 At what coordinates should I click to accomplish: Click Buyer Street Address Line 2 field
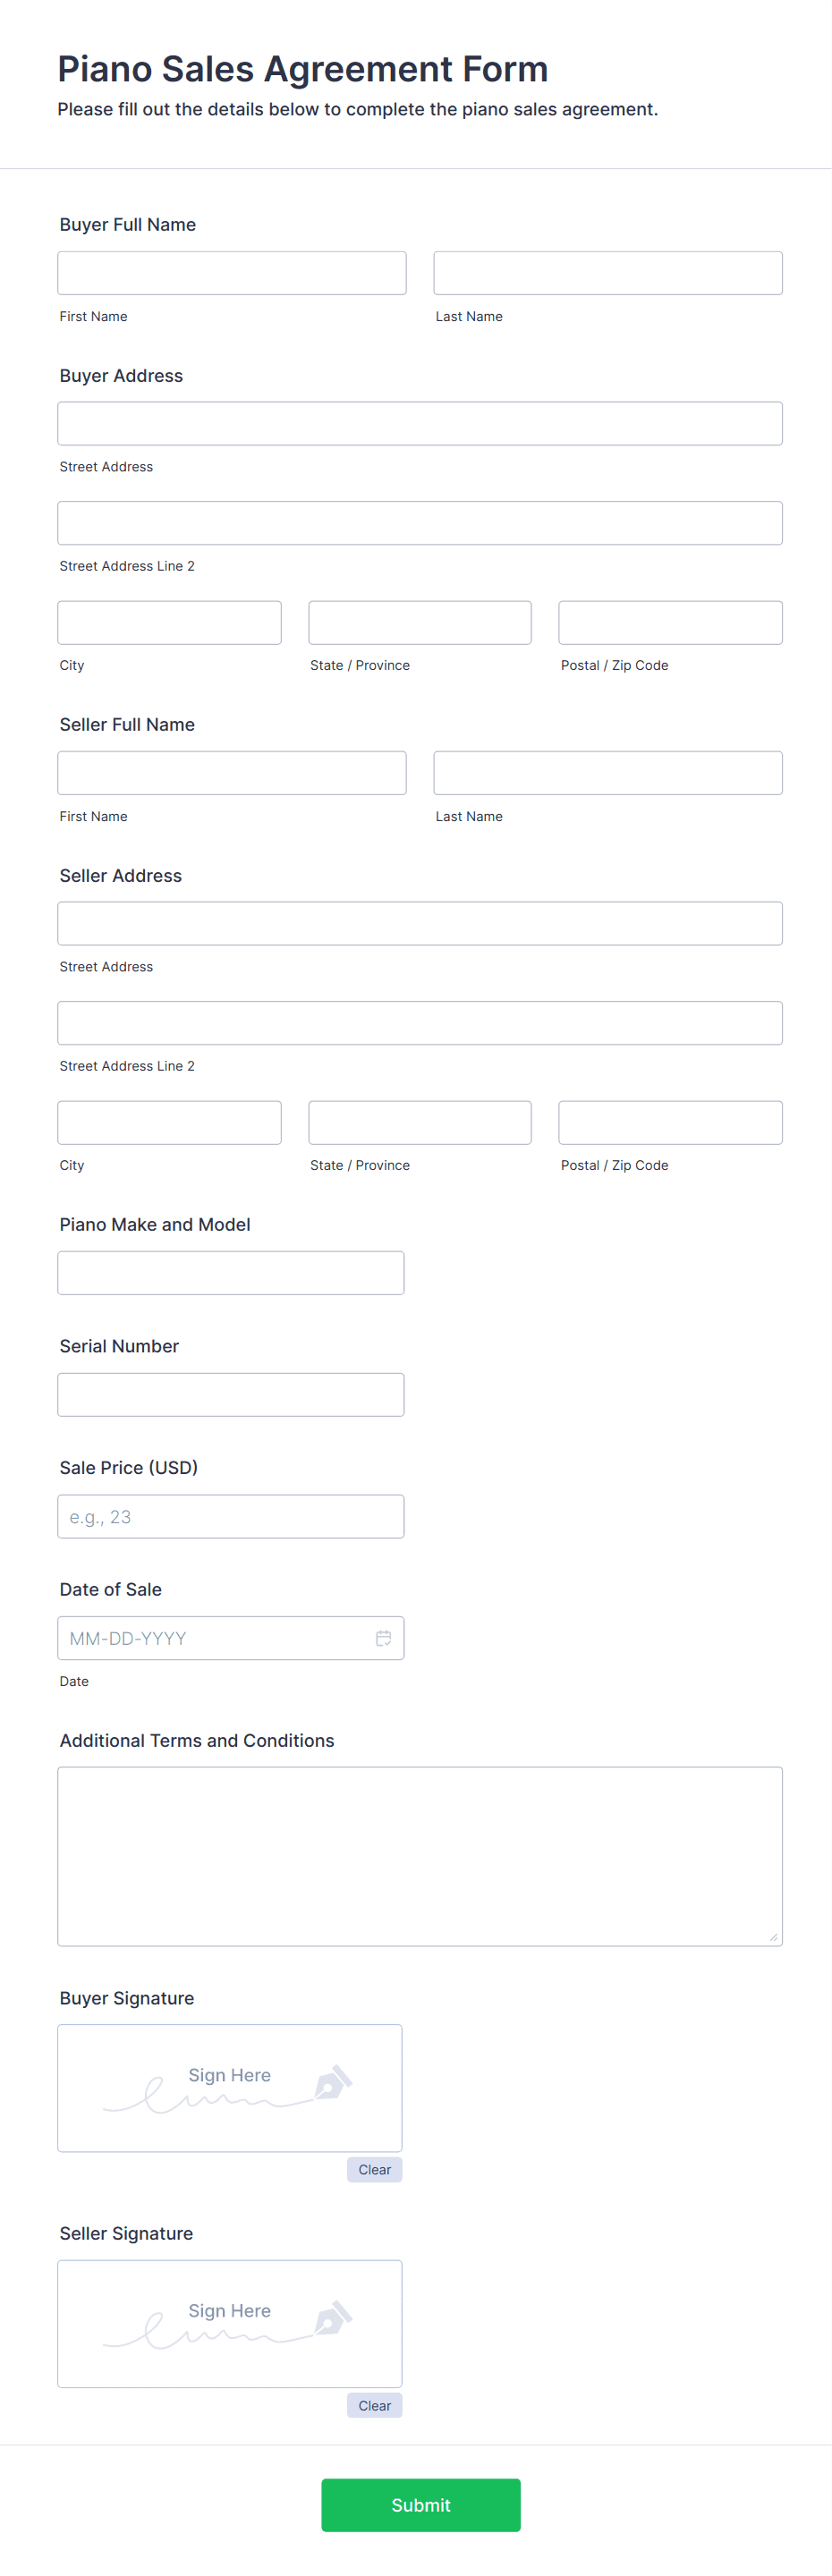pos(420,523)
